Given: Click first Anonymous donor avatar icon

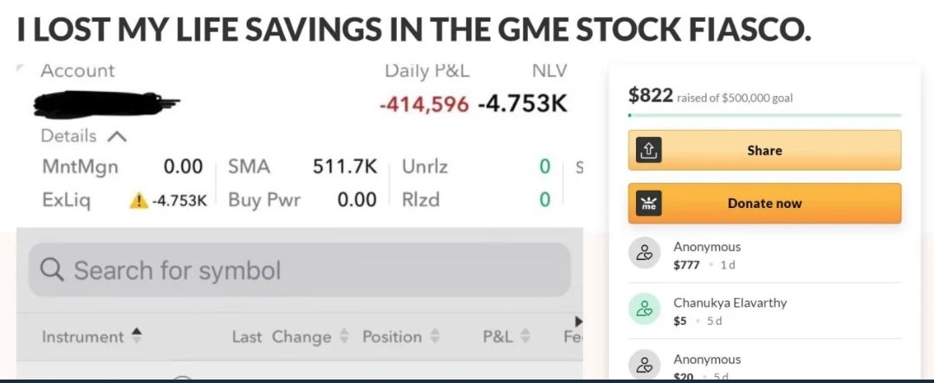Looking at the screenshot, I should pos(645,252).
